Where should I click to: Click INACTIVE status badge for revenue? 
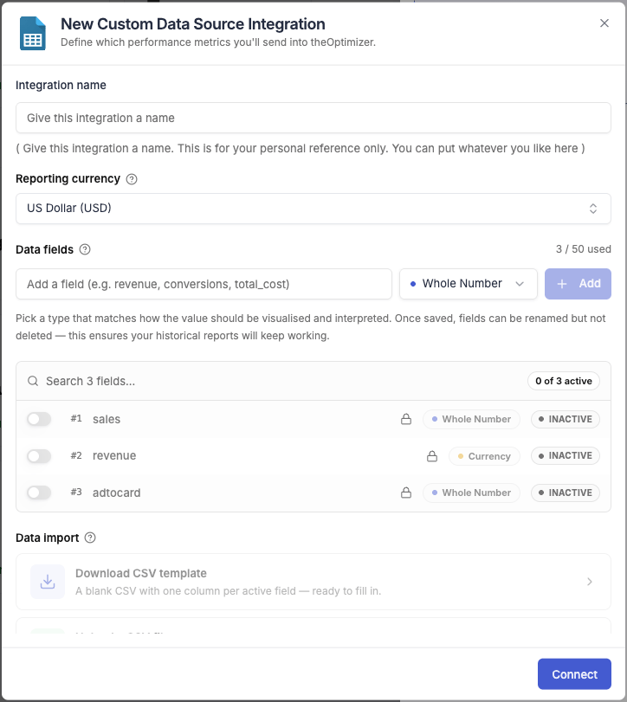(566, 456)
